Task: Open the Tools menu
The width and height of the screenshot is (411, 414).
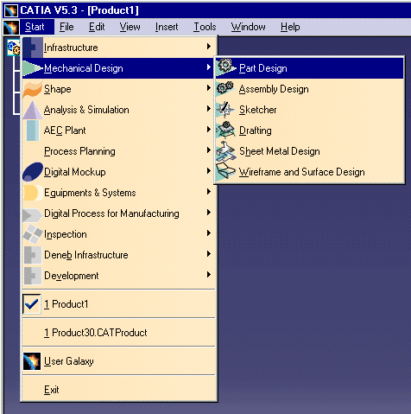Action: (205, 27)
